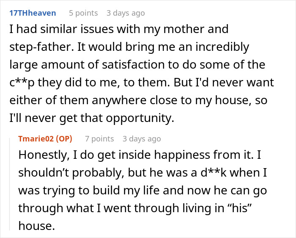Click the final word "house." in reply
Screen dimensions: 296x238
[x=37, y=226]
